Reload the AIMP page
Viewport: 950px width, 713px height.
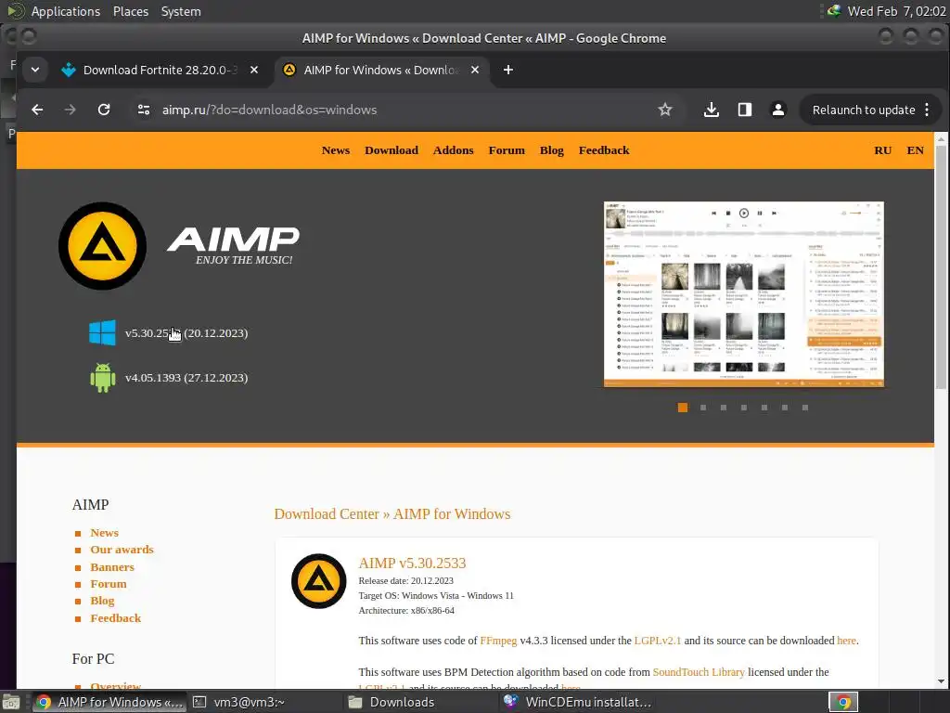point(104,110)
